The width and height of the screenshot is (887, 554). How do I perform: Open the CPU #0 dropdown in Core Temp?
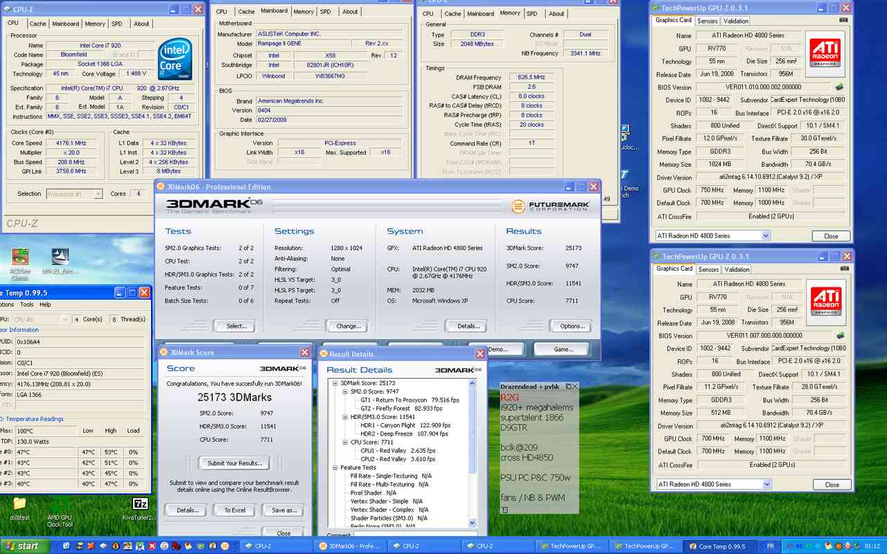(64, 319)
